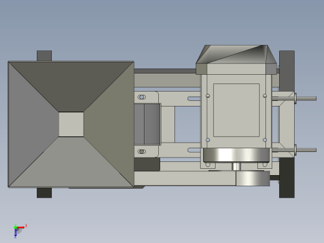This screenshot has width=324, height=243.
Task: Pick the upper threaded rod at right end
Action: coord(305,98)
